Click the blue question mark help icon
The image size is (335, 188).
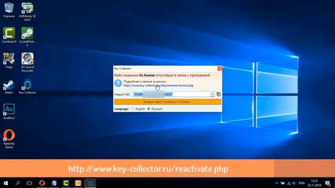point(118,83)
